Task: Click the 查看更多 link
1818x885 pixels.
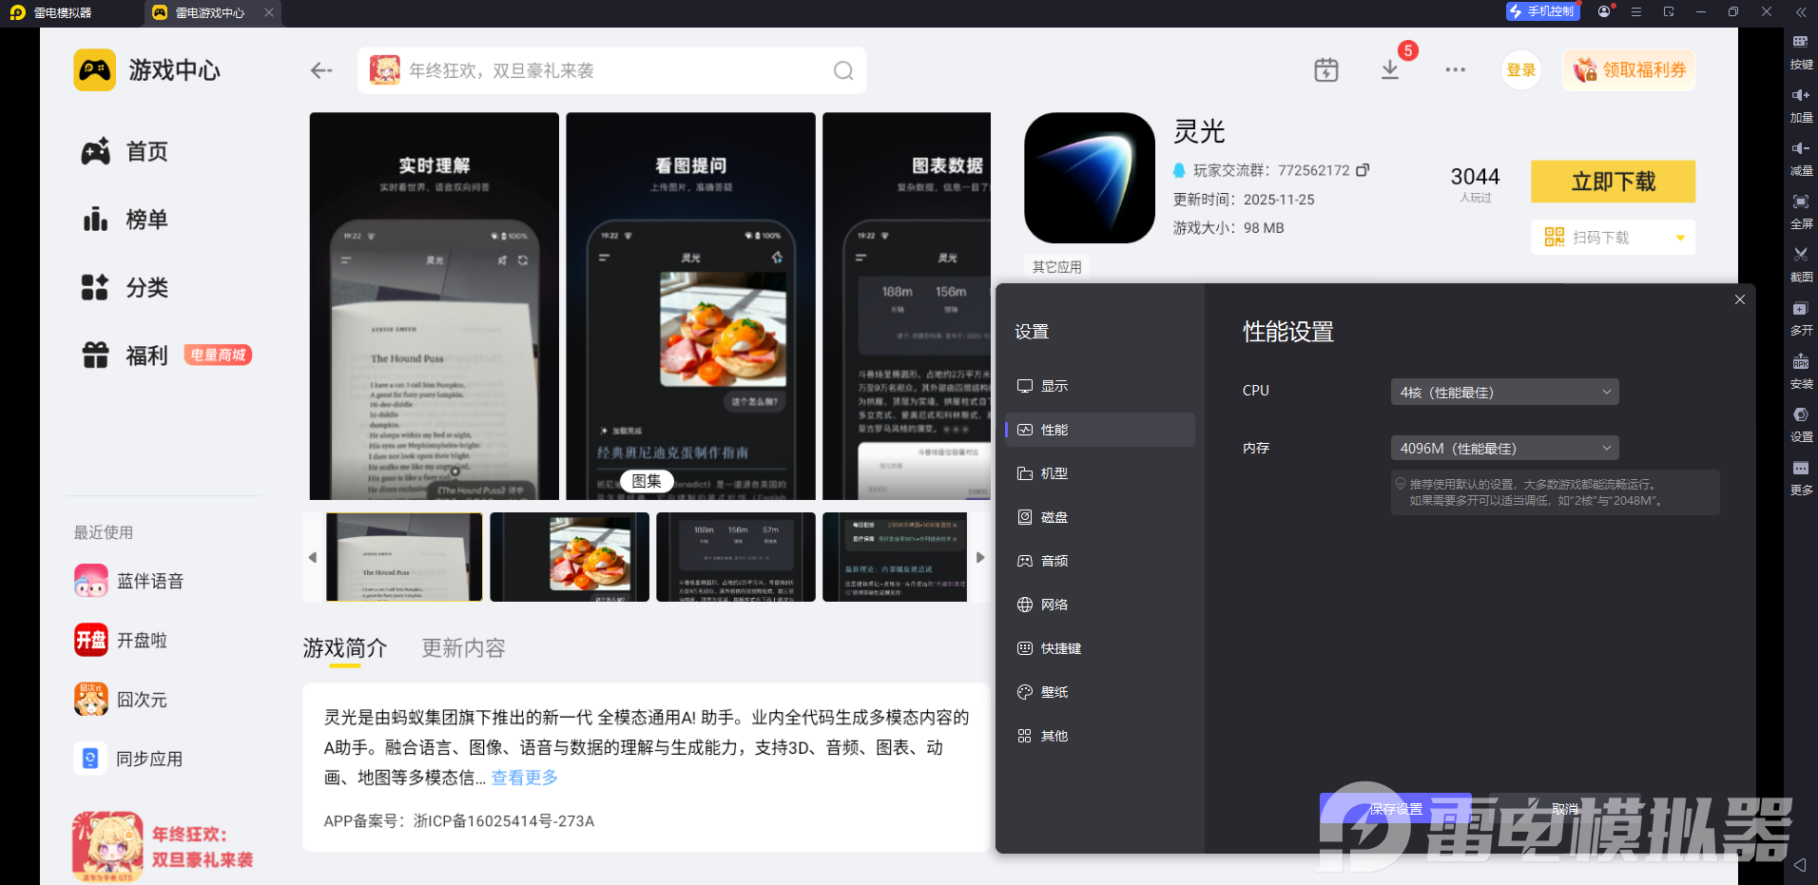Action: pos(525,778)
